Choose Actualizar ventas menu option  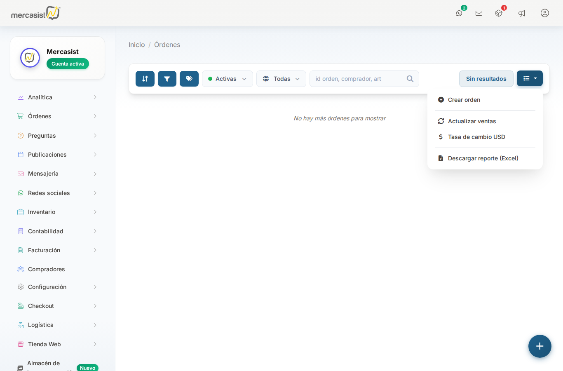(x=472, y=121)
